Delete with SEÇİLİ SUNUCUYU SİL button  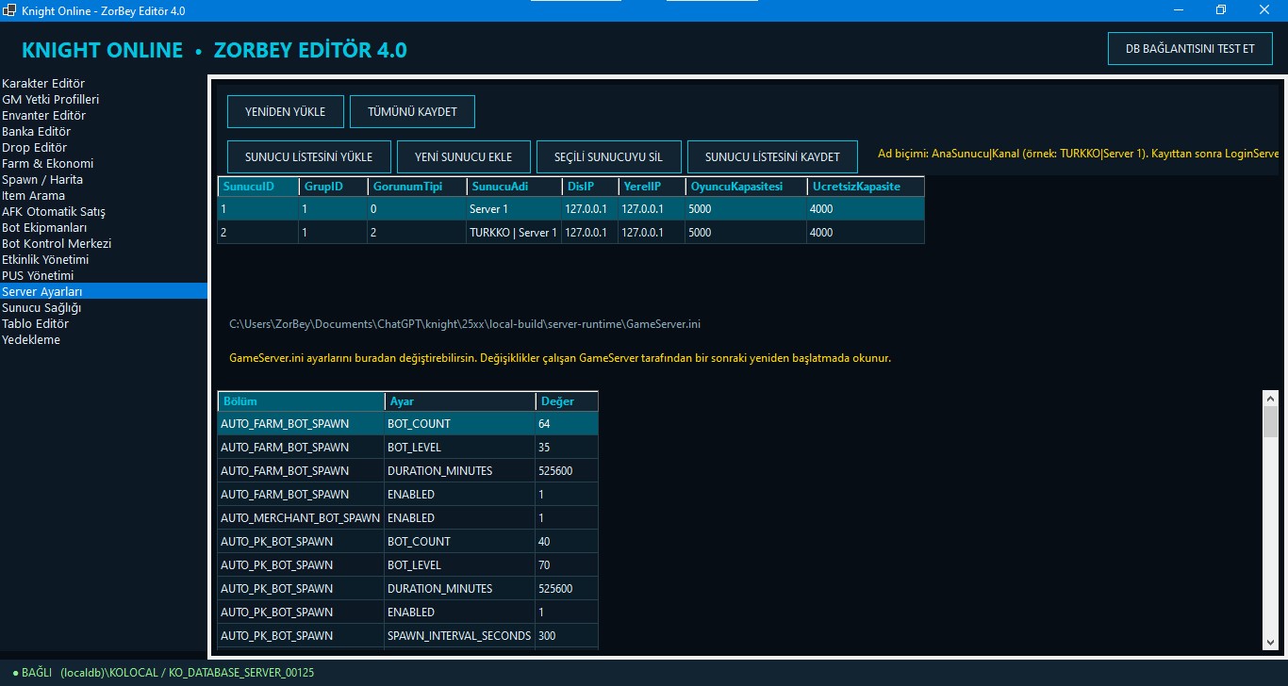pyautogui.click(x=609, y=157)
